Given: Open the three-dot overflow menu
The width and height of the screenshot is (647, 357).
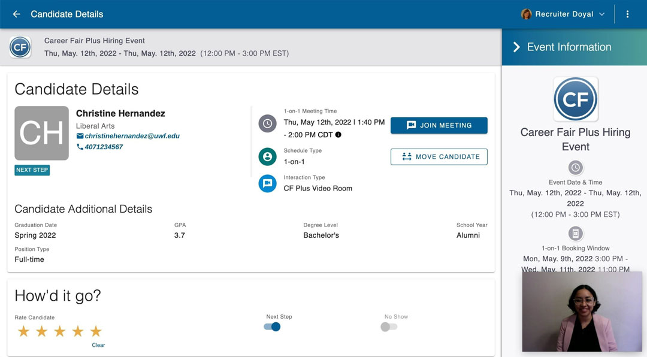Looking at the screenshot, I should (627, 14).
